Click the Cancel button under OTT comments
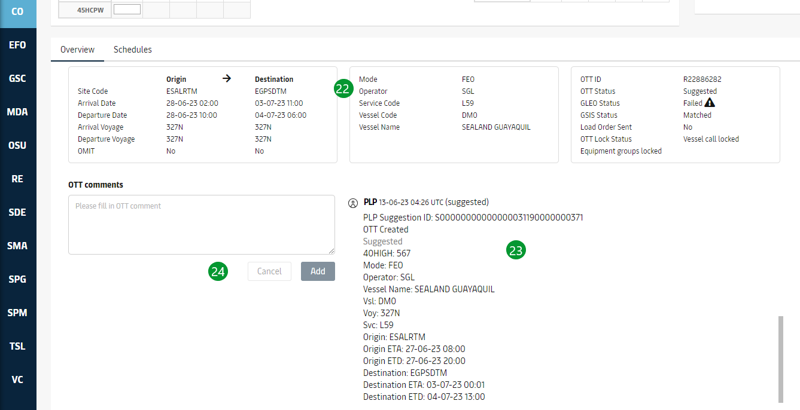Screen dimensions: 800x410 coord(269,271)
